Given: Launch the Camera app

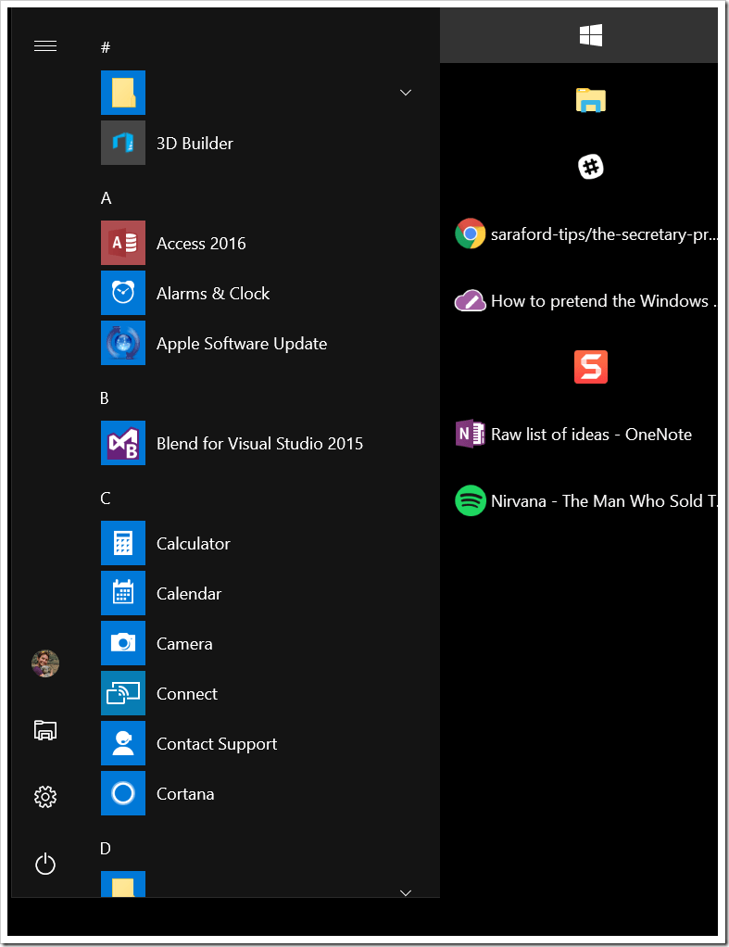Looking at the screenshot, I should coord(184,643).
